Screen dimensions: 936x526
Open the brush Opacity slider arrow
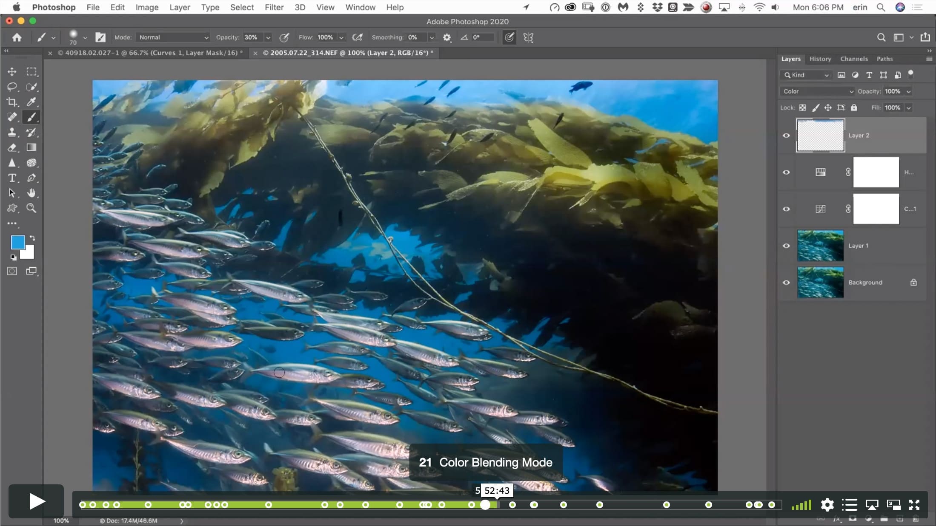268,37
